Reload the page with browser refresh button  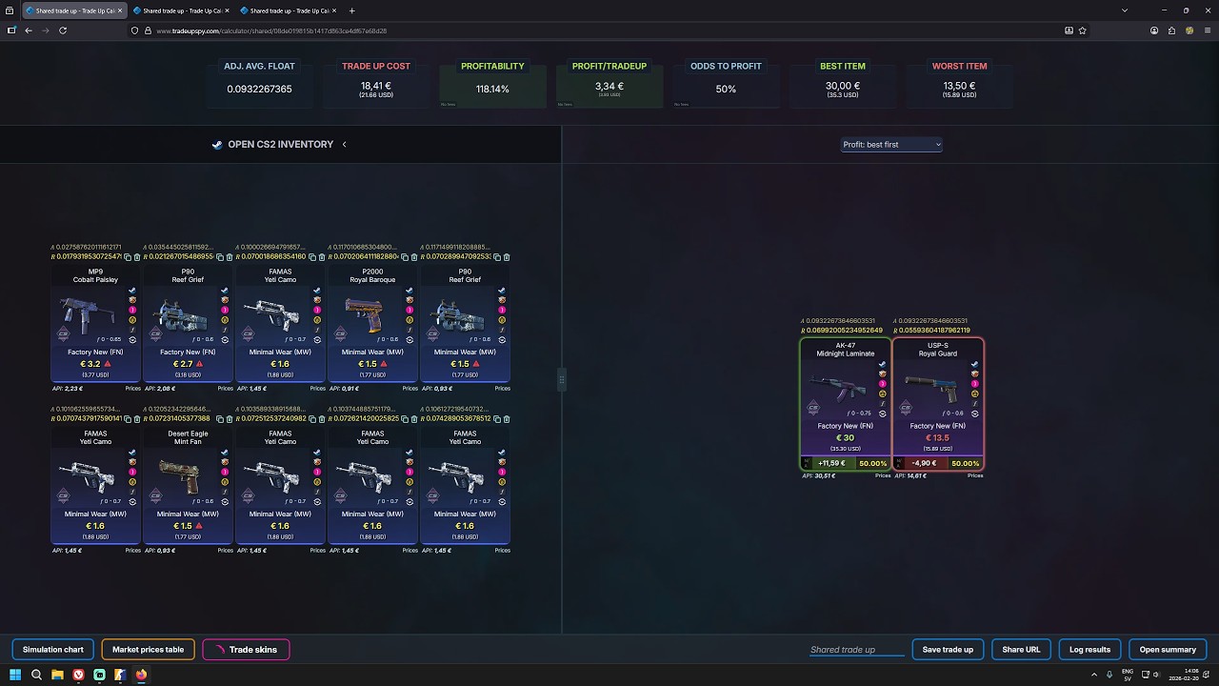click(x=63, y=30)
